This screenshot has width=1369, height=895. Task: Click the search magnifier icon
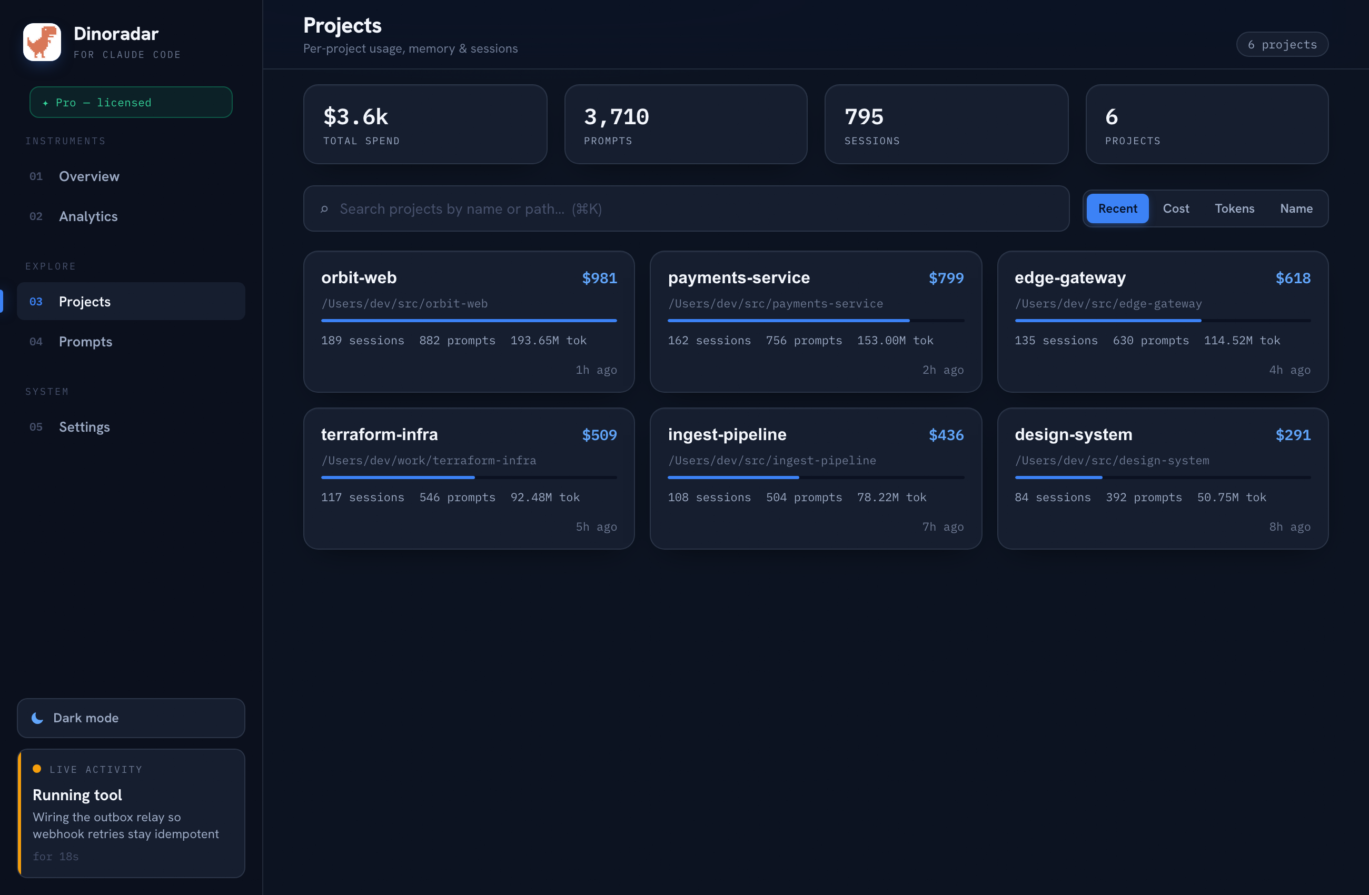(324, 209)
